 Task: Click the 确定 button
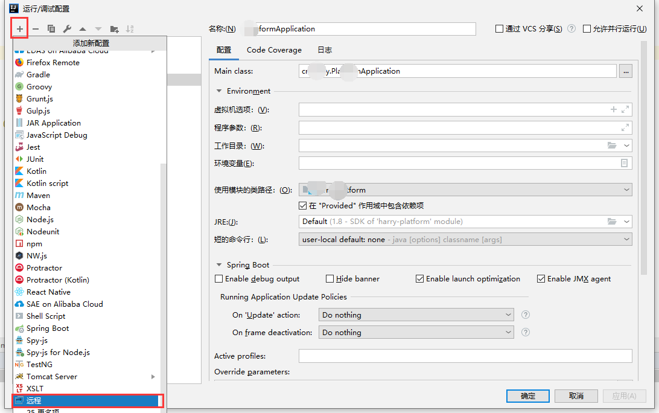click(528, 396)
